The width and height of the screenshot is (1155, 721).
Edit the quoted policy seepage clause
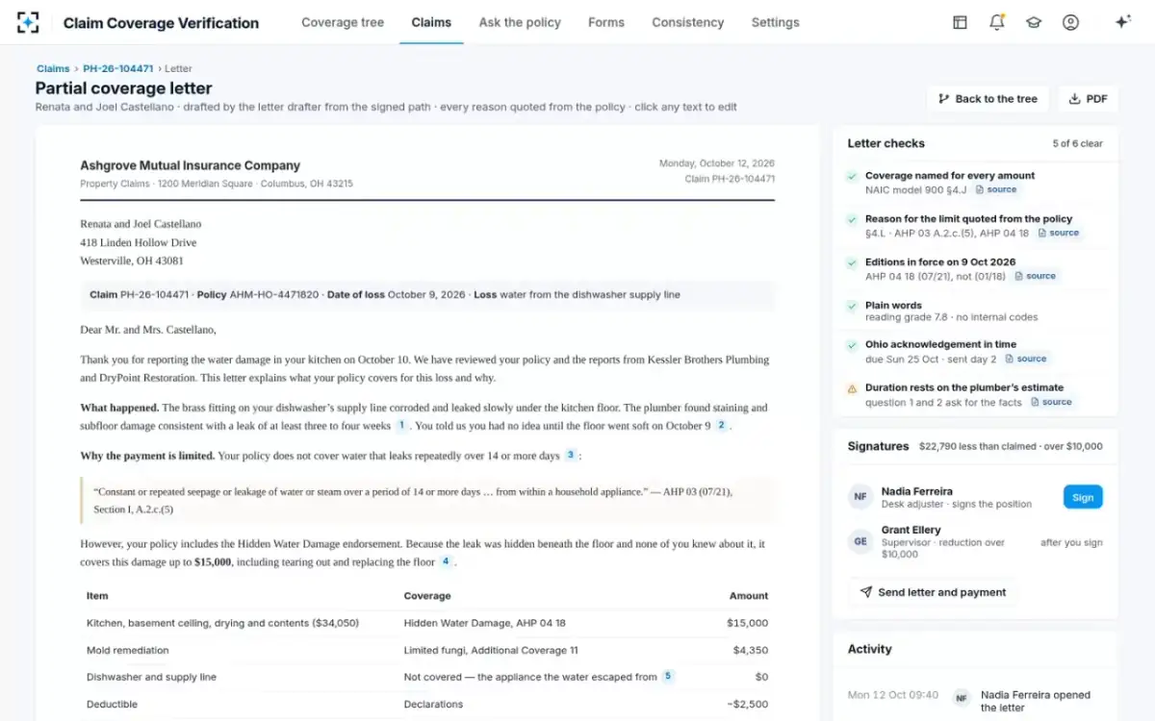pos(427,500)
